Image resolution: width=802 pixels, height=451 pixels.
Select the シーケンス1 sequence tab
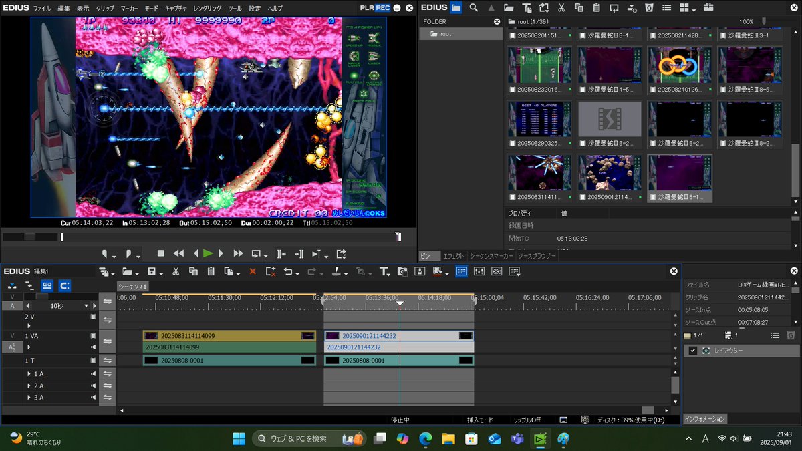[133, 286]
